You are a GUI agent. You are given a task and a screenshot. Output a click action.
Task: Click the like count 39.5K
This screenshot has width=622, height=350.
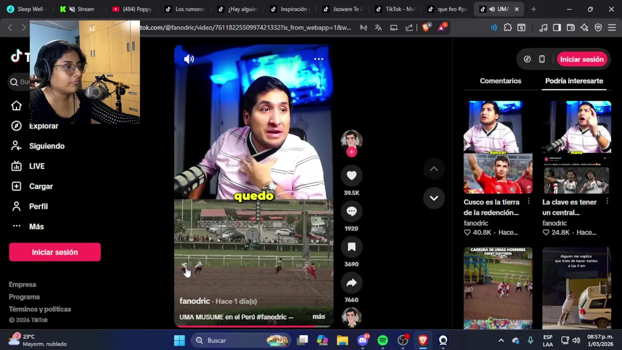(351, 192)
